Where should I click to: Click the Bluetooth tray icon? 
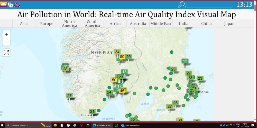pyautogui.click(x=221, y=125)
